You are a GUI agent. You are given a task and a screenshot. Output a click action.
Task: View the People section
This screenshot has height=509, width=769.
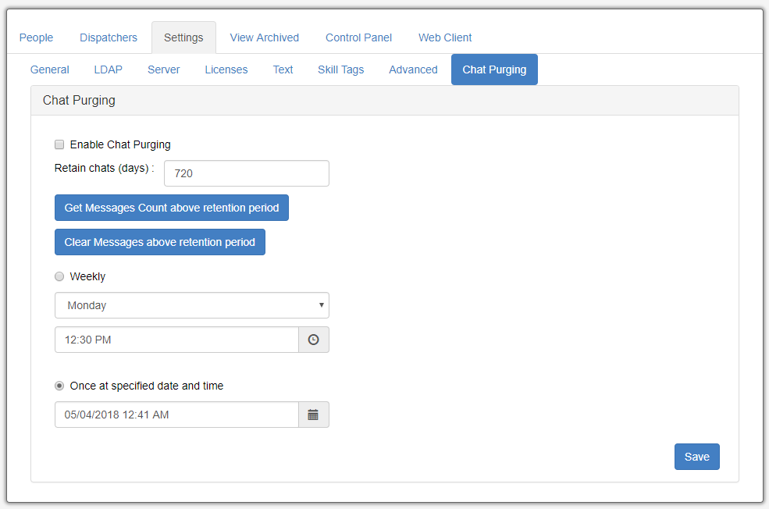click(x=36, y=37)
